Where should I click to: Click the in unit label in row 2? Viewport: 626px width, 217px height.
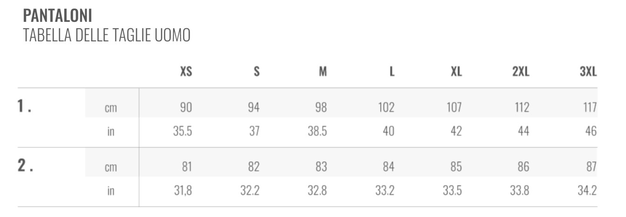point(111,191)
